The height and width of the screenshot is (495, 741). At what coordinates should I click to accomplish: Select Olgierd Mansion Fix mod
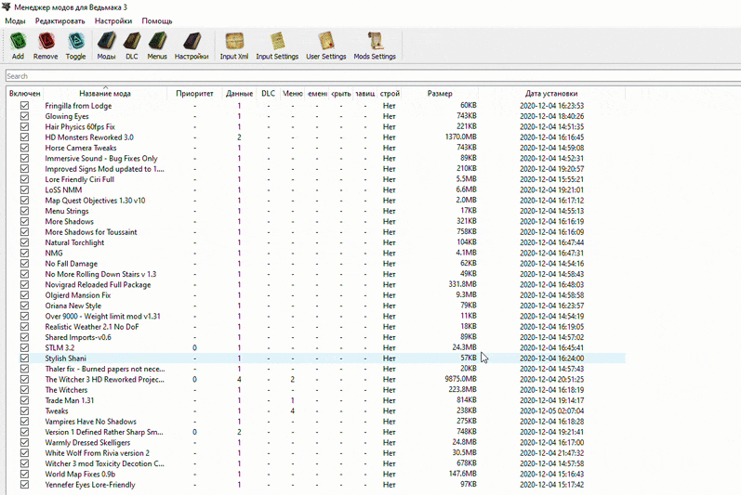pos(78,295)
